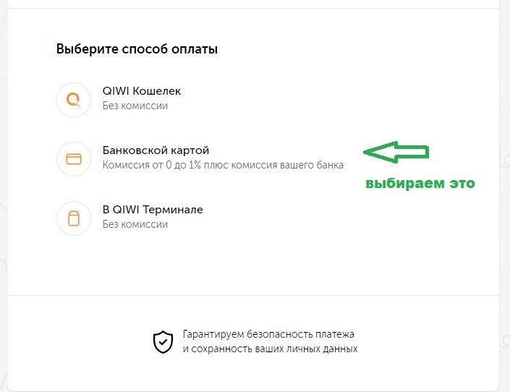Click Гарантируем безопасность платежа text line
Screen dimensions: 510x392
[268, 335]
